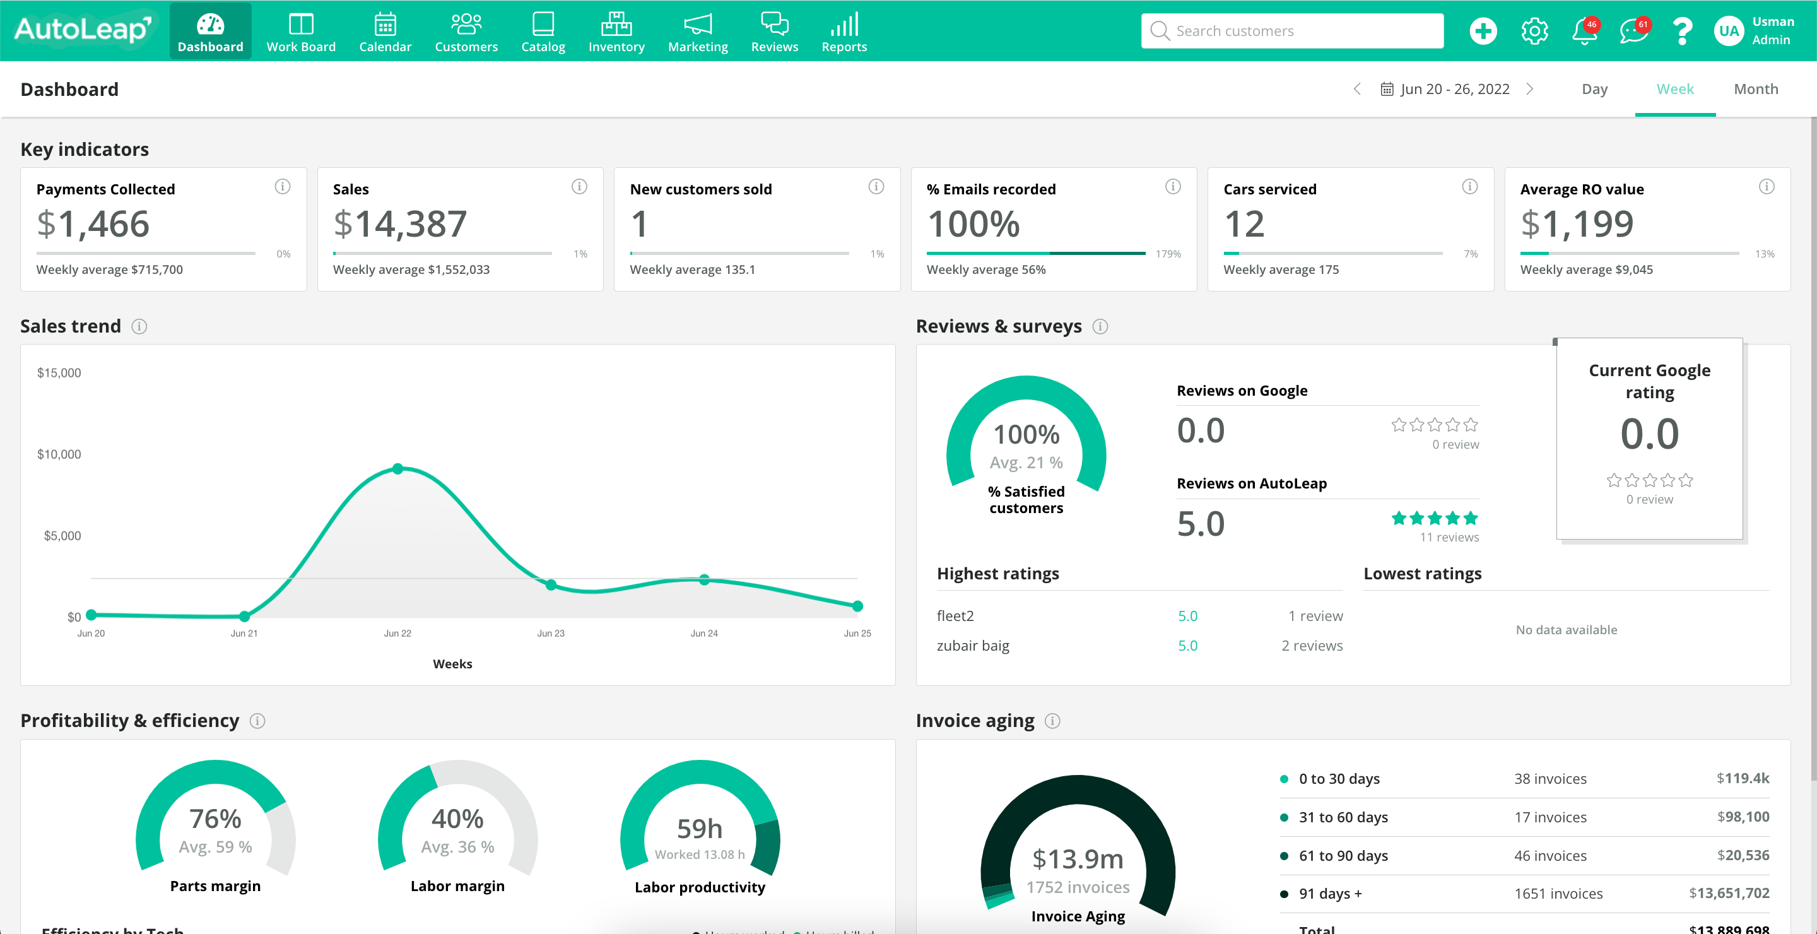Open notifications bell with 46 badge
Viewport: 1817px width, 934px height.
tap(1584, 31)
